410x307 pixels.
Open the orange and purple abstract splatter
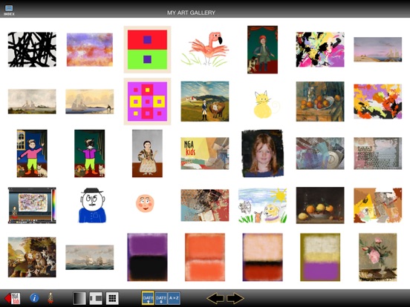click(378, 102)
